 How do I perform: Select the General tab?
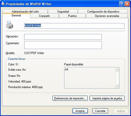coord(16,16)
